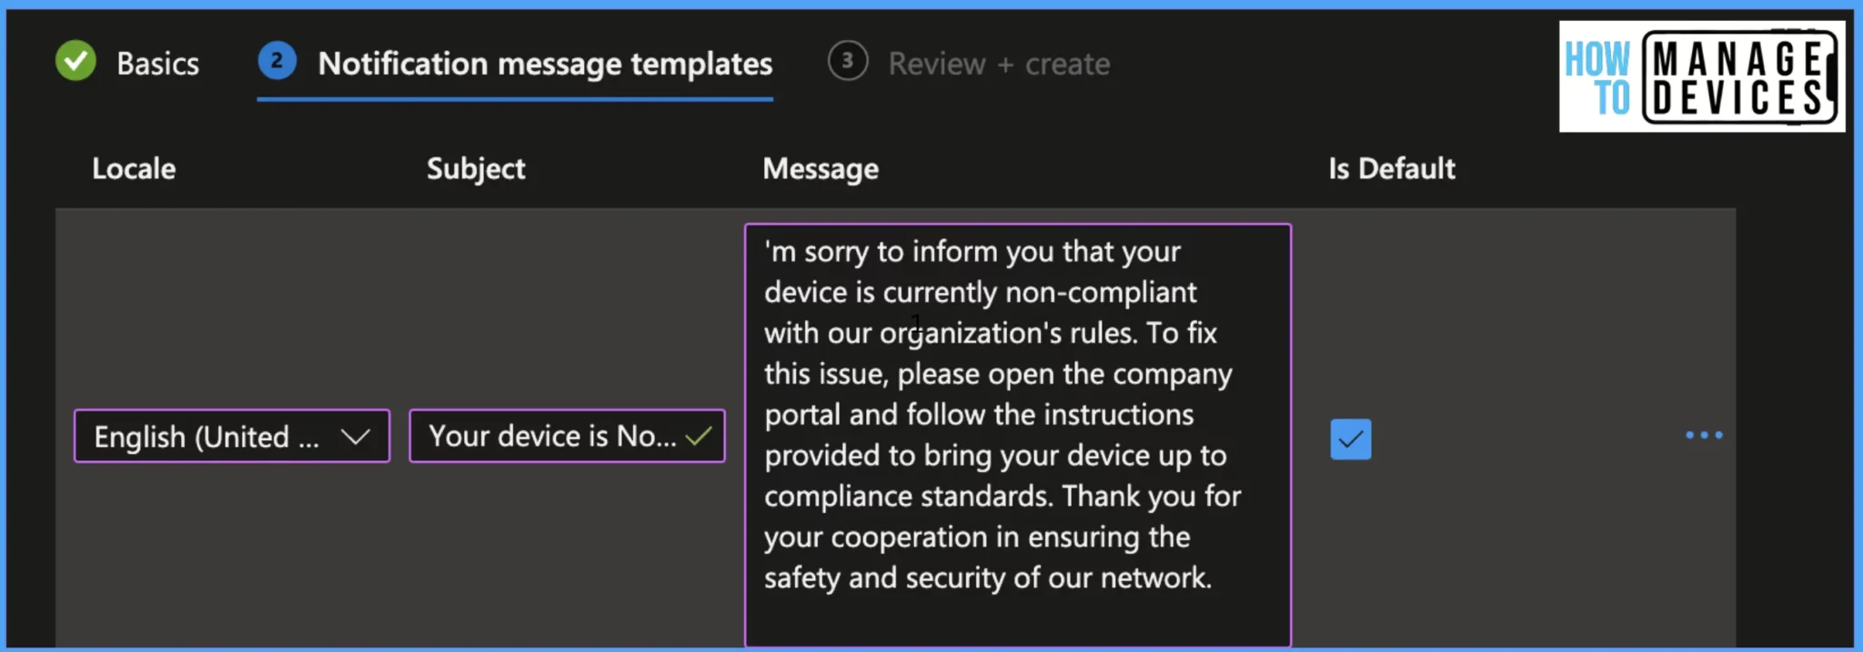Image resolution: width=1863 pixels, height=652 pixels.
Task: Click the Message column header
Action: click(x=821, y=169)
